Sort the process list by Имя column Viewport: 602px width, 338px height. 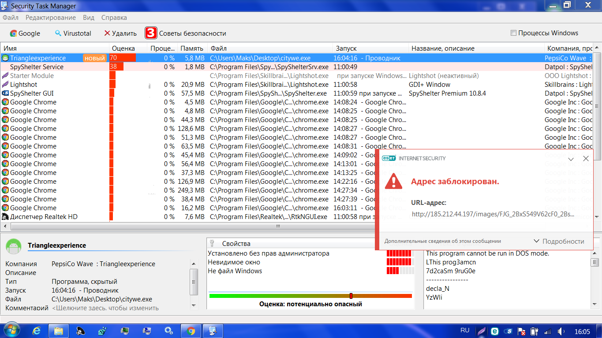[x=55, y=48]
